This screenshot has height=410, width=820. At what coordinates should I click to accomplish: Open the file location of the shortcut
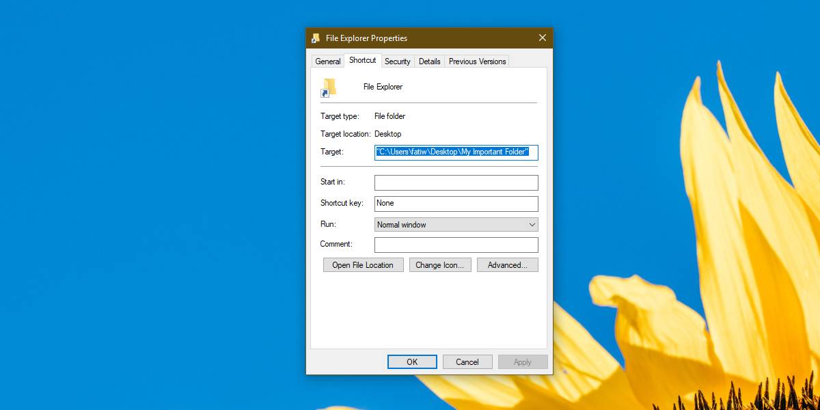(x=363, y=264)
